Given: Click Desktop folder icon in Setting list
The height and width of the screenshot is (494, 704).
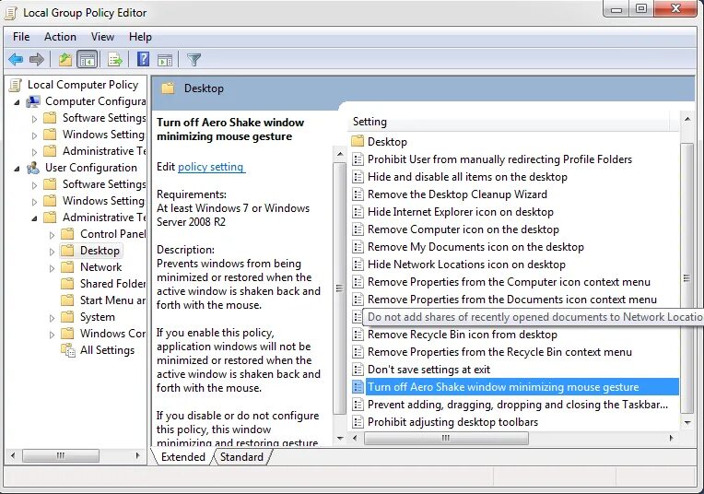Looking at the screenshot, I should click(x=358, y=141).
